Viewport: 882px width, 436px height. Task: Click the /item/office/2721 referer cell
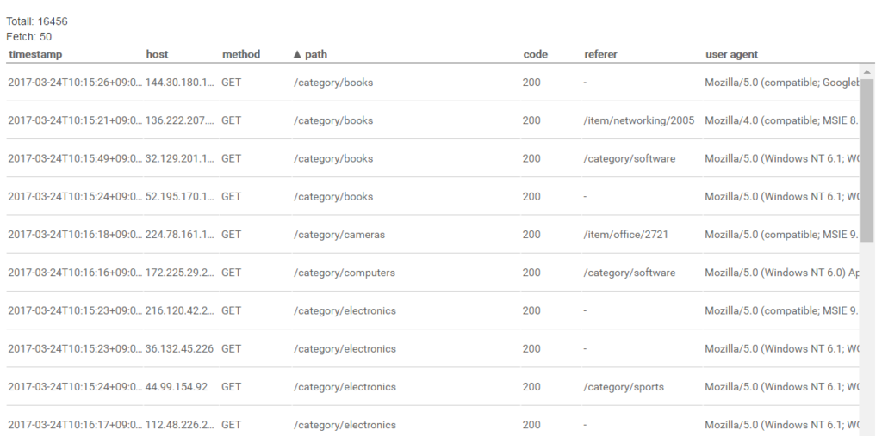[625, 235]
